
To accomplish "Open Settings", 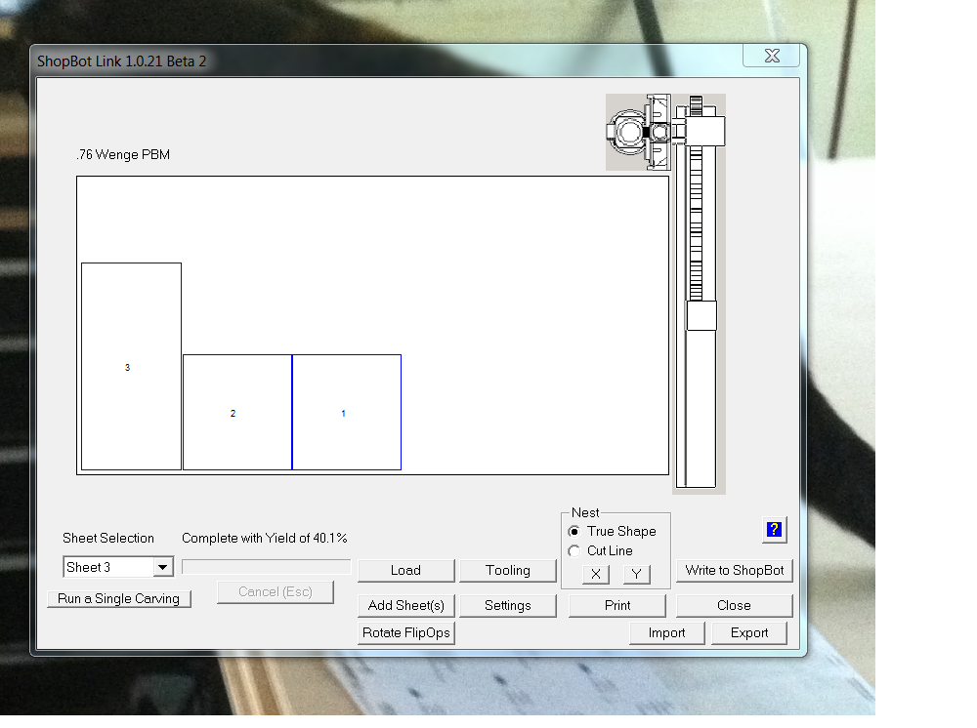I will coord(508,606).
